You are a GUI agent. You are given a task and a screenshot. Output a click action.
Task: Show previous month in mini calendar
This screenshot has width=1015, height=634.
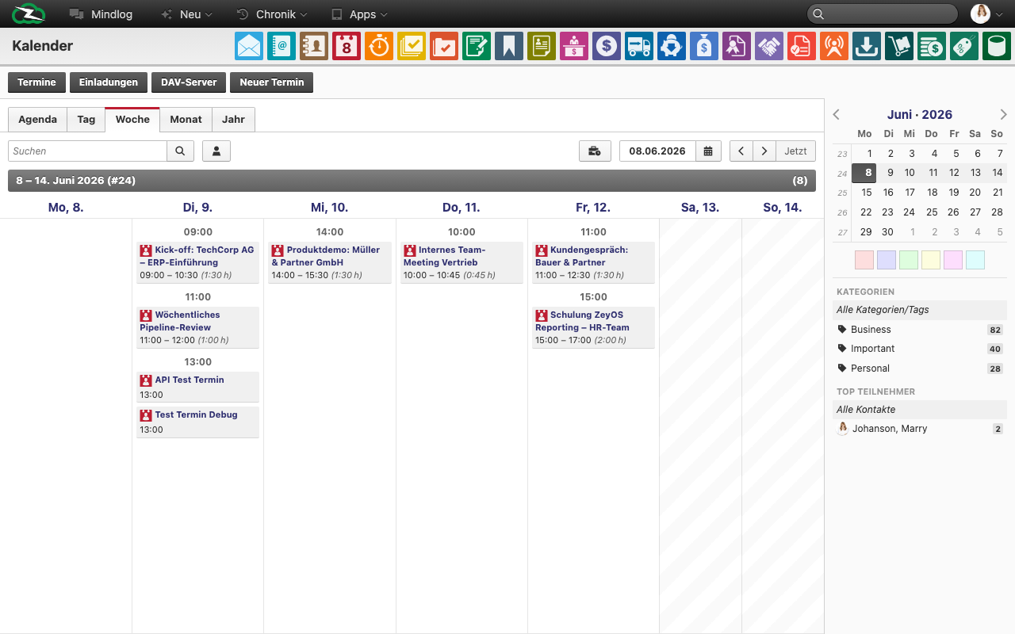[836, 115]
